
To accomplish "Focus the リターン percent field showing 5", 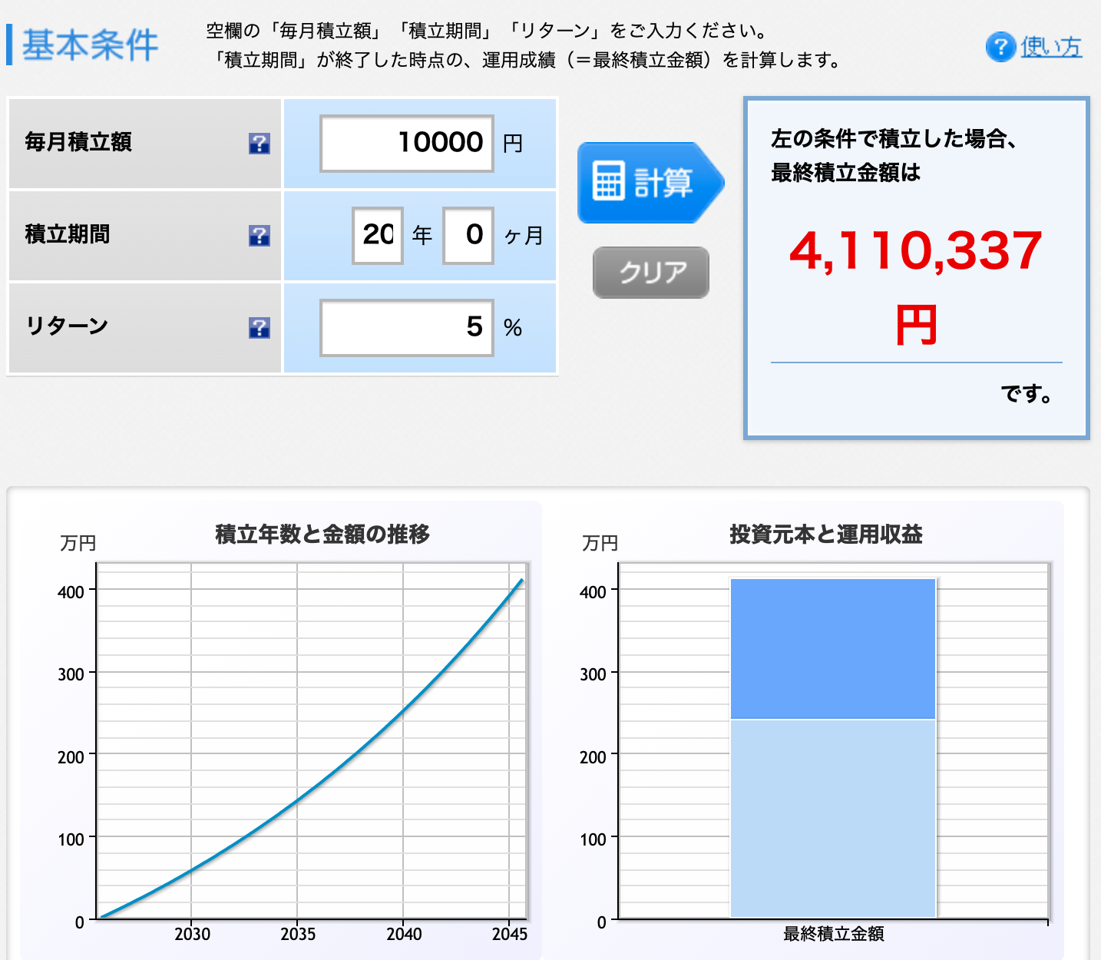I will click(x=406, y=328).
